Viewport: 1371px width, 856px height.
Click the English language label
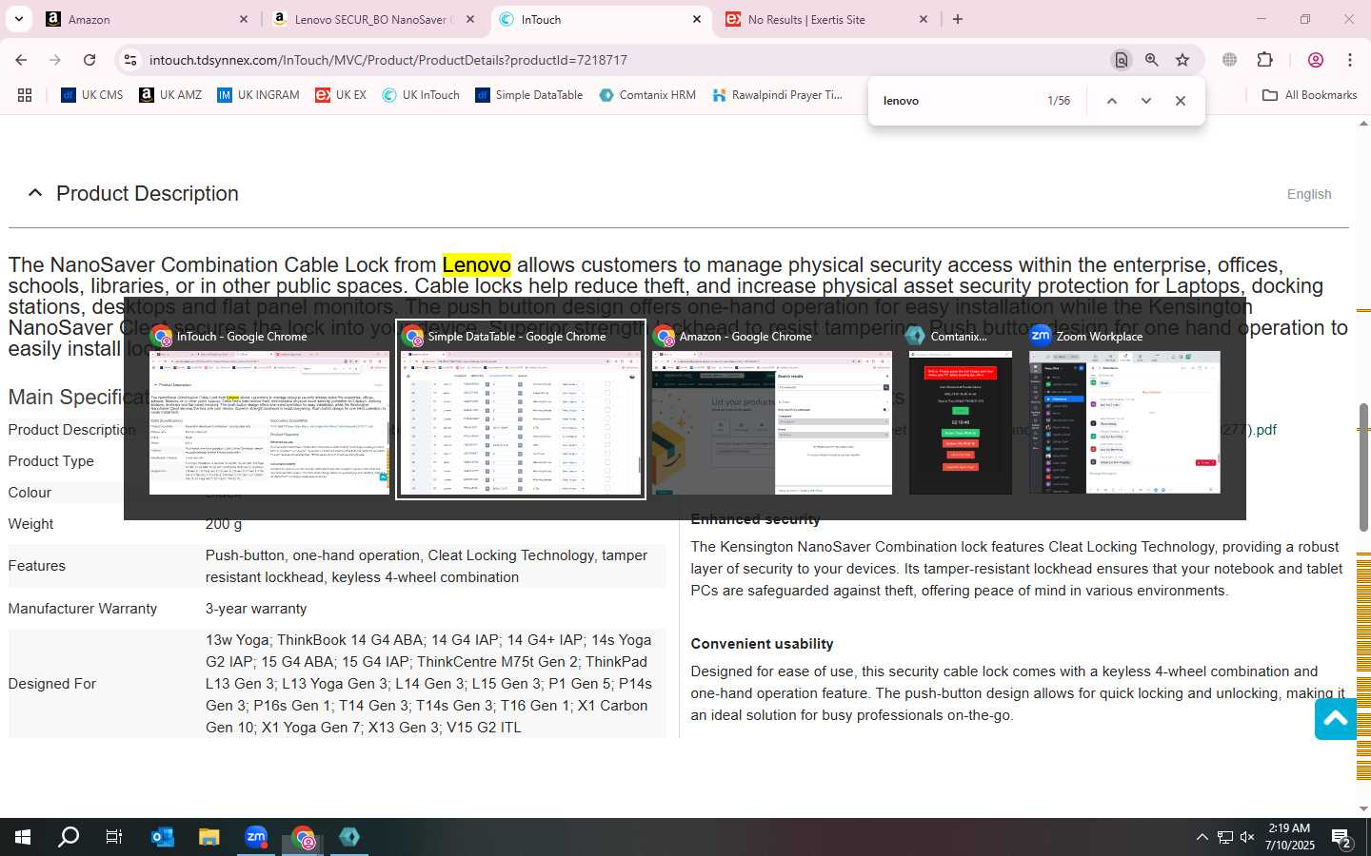coord(1309,194)
